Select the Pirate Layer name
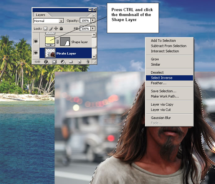 tap(66, 53)
